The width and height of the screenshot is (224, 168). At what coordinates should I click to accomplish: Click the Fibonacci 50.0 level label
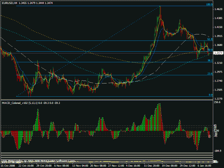pyautogui.click(x=210, y=50)
